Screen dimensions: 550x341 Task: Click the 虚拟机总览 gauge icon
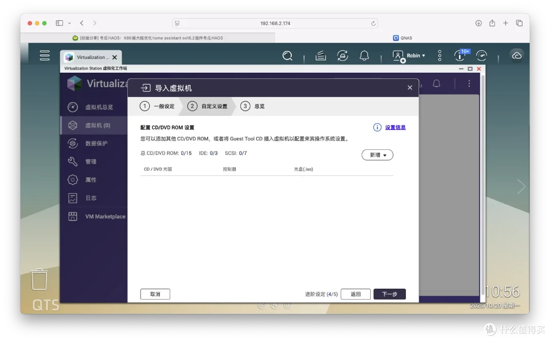pyautogui.click(x=73, y=107)
